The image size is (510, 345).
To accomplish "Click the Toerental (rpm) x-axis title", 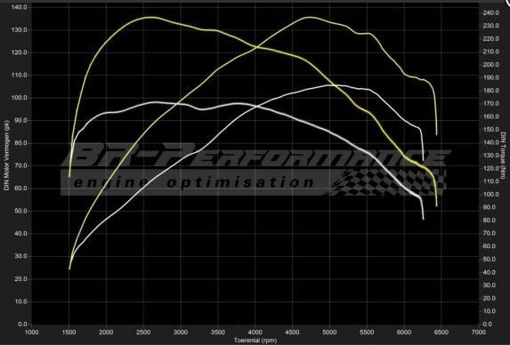I will click(255, 341).
